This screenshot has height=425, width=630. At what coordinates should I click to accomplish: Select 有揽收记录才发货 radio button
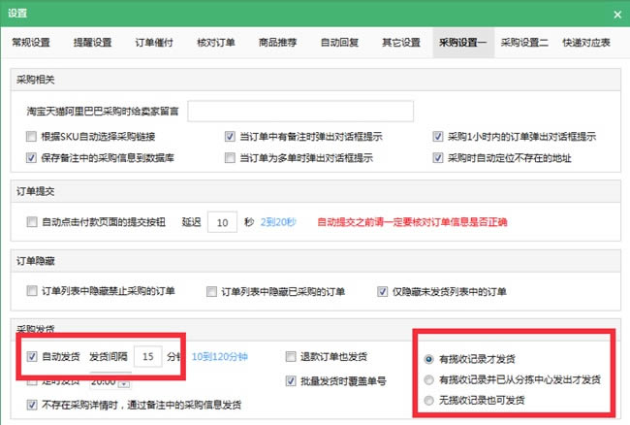(x=428, y=359)
